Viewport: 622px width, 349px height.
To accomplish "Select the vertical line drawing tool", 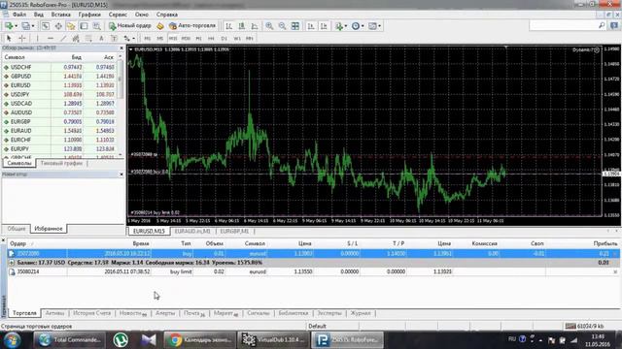I will (37, 39).
